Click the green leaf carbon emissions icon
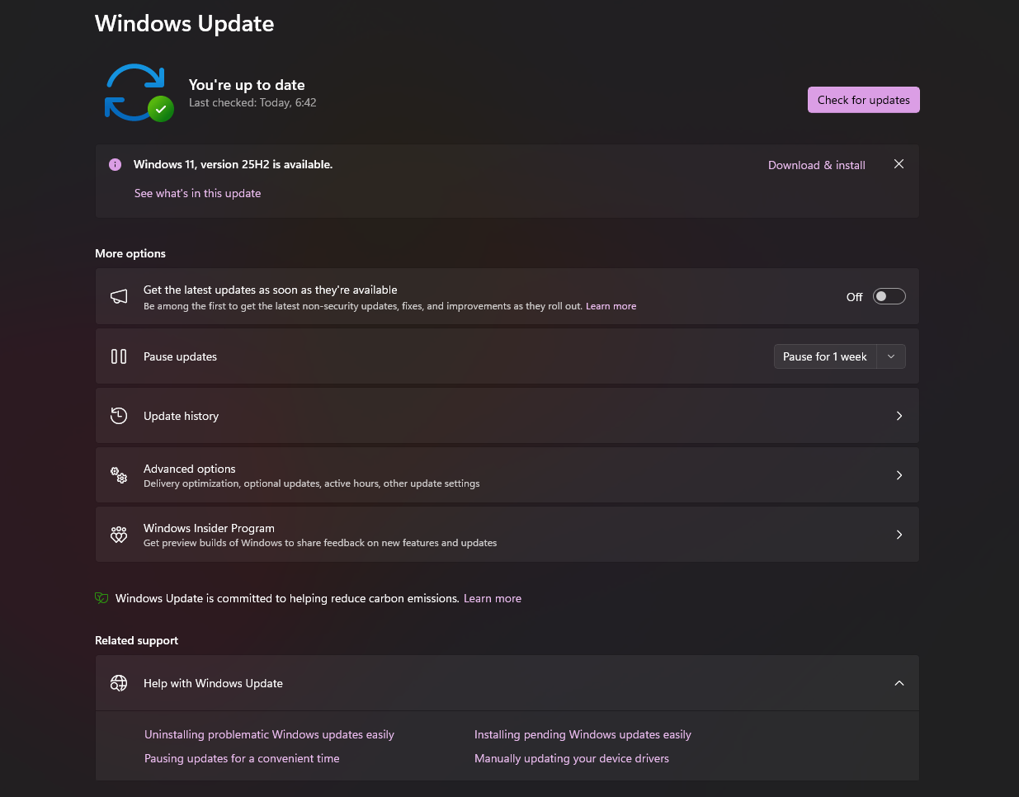 coord(101,598)
